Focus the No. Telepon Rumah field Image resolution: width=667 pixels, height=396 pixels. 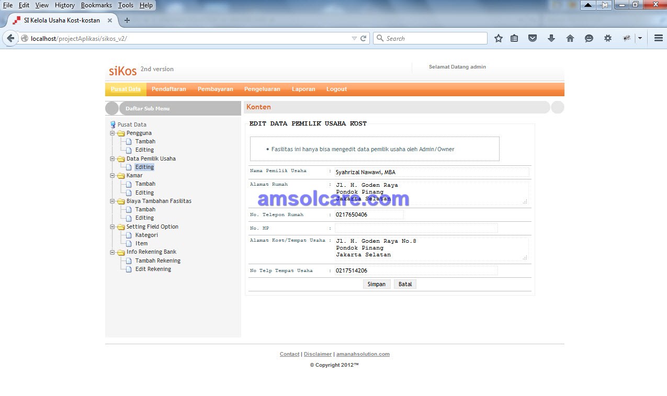(369, 214)
